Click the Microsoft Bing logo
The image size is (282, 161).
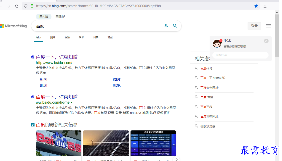(x=14, y=26)
